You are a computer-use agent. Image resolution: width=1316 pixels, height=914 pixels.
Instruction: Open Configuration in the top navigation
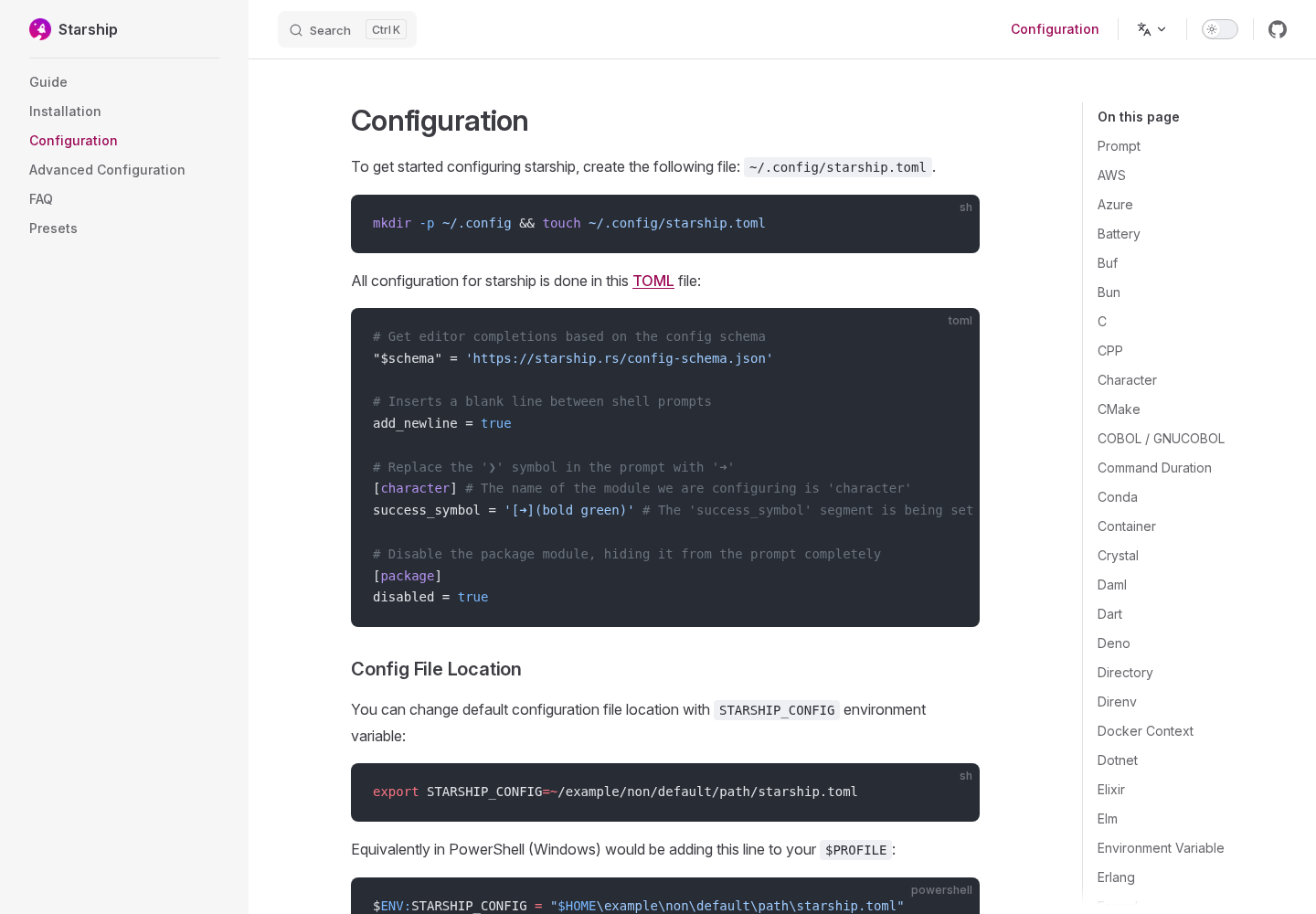[x=1055, y=29]
